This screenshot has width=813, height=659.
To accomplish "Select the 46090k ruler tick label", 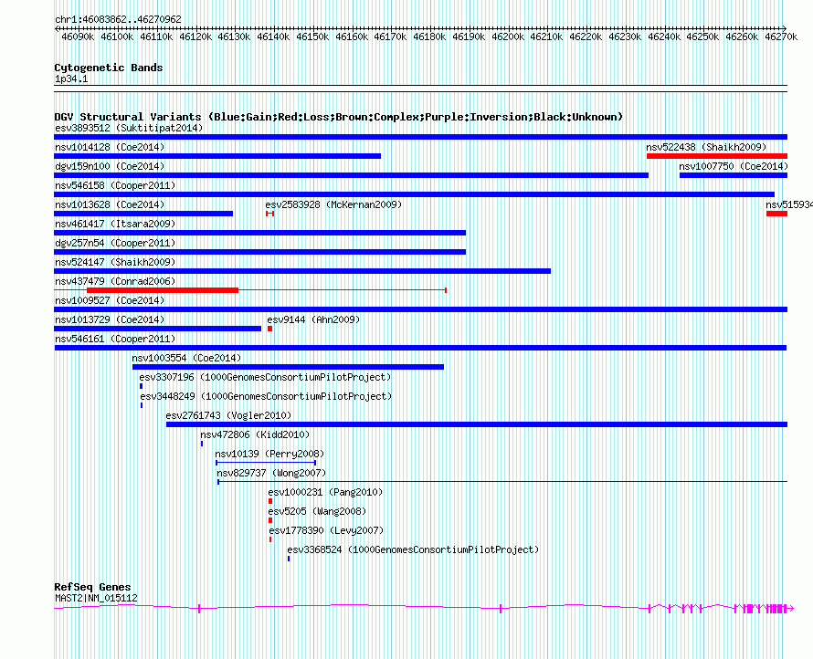I will pyautogui.click(x=78, y=37).
